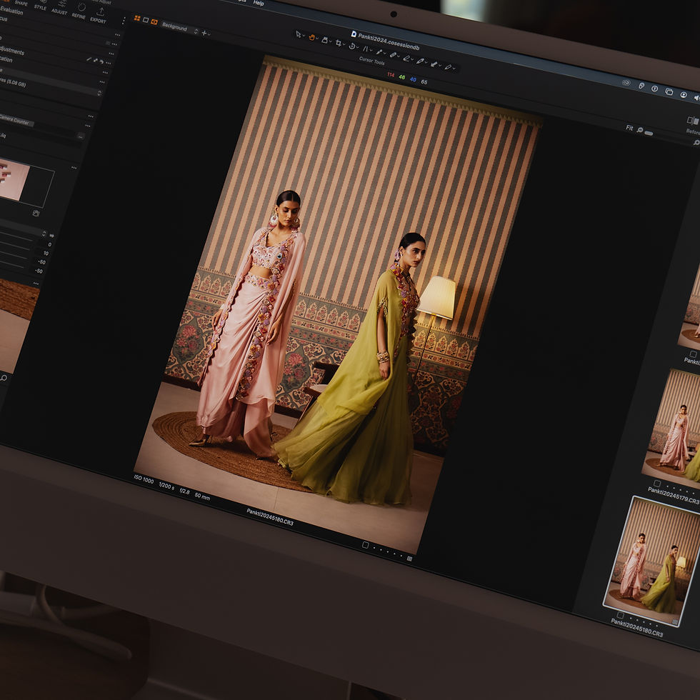Click the Cursor Tools label

tap(372, 61)
